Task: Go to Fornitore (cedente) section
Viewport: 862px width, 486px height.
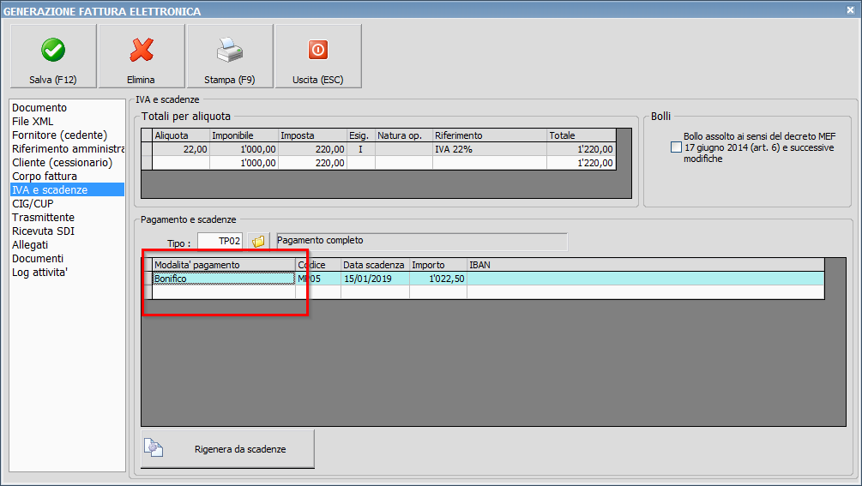Action: (x=67, y=135)
